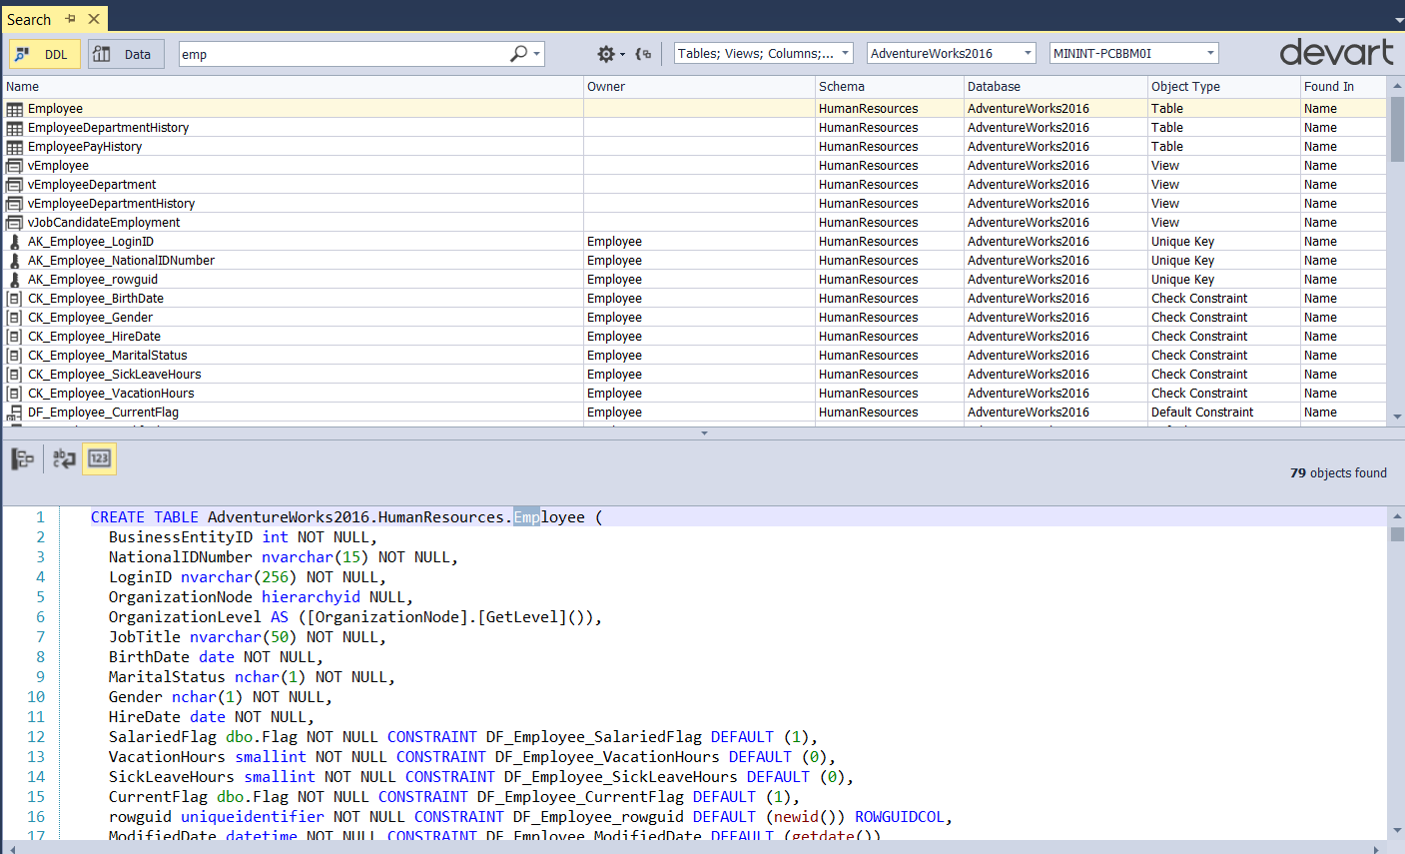Click line number 12 in preview
This screenshot has height=854, width=1405.
click(36, 737)
